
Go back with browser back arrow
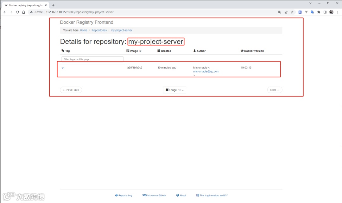pos(5,12)
